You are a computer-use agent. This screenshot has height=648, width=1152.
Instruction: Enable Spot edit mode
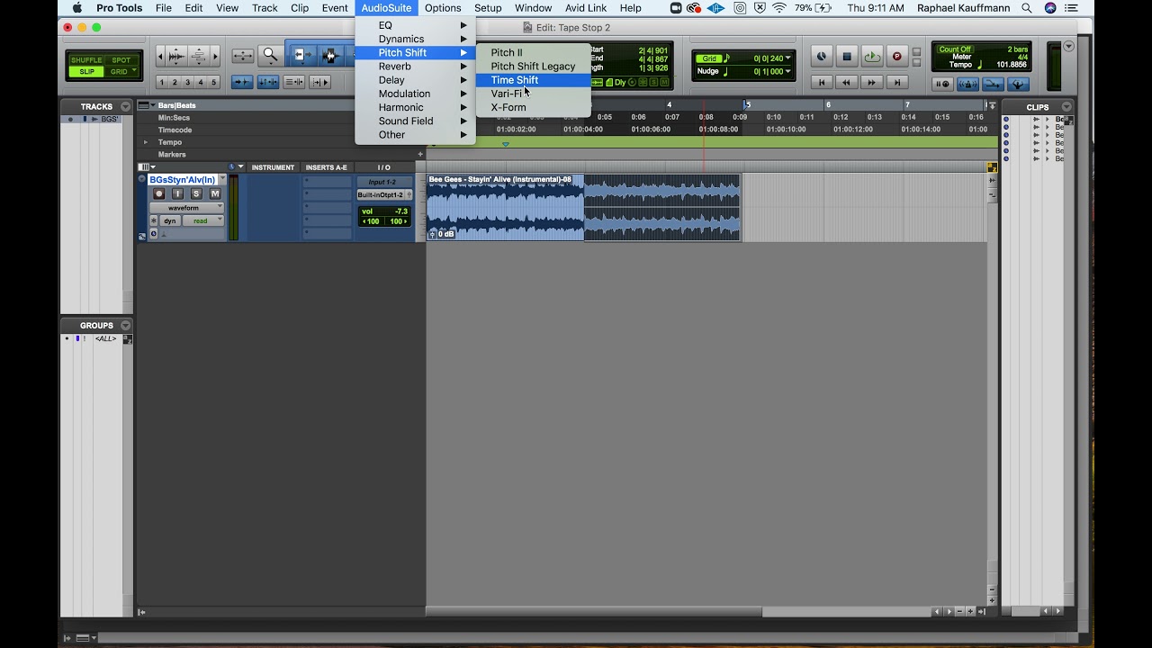coord(121,60)
